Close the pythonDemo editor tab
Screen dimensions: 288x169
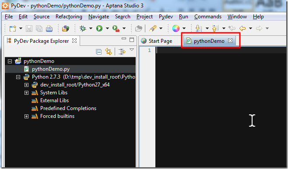coord(230,41)
